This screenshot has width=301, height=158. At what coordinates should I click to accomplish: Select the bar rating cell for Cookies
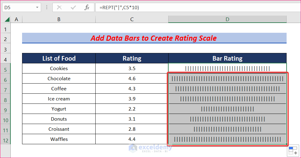pyautogui.click(x=227, y=69)
